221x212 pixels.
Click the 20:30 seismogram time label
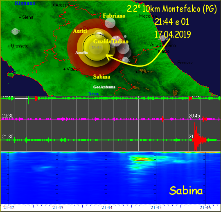coord(8,116)
